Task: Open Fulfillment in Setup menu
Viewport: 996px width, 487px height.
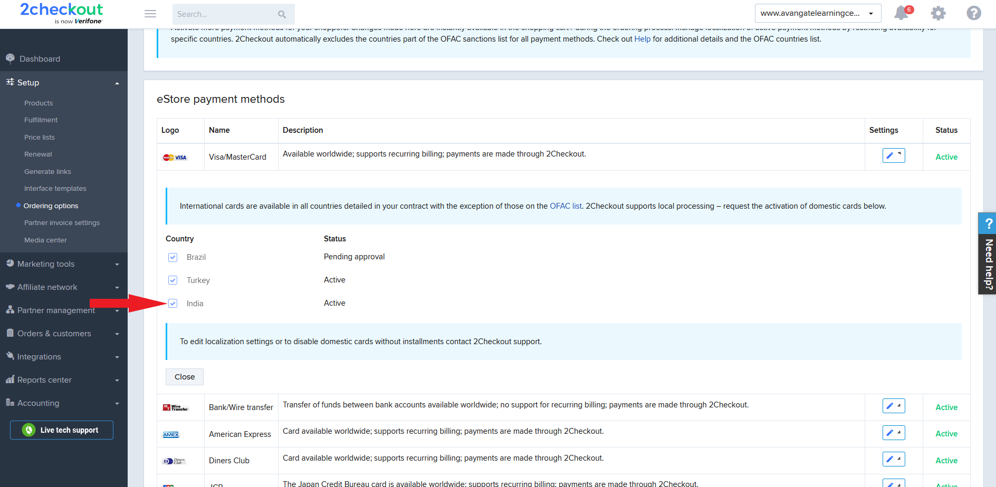Action: point(41,120)
